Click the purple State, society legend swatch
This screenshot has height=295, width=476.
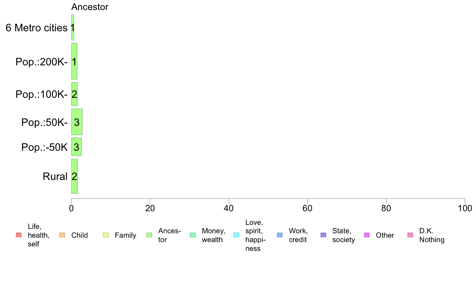[x=323, y=235]
